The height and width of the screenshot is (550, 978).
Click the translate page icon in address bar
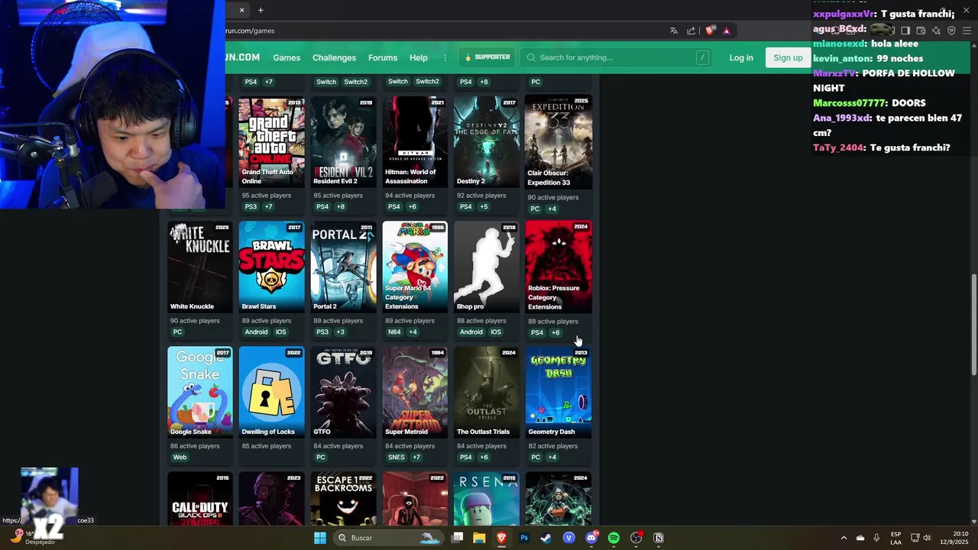[x=673, y=31]
